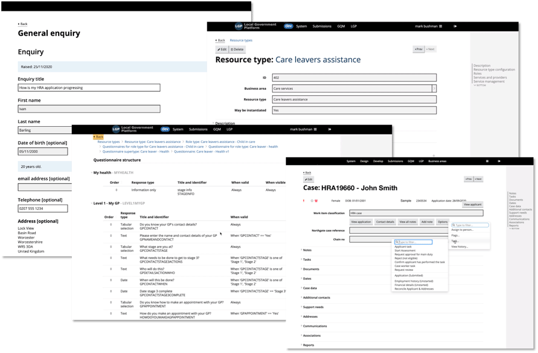Open mark bushman menu in Questionnaire window
This screenshot has height=353, width=538.
[303, 129]
